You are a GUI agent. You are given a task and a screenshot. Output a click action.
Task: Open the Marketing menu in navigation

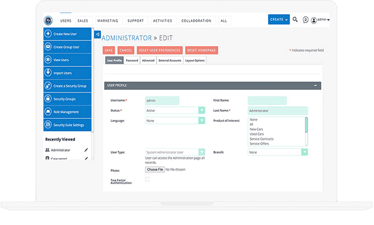click(x=108, y=21)
